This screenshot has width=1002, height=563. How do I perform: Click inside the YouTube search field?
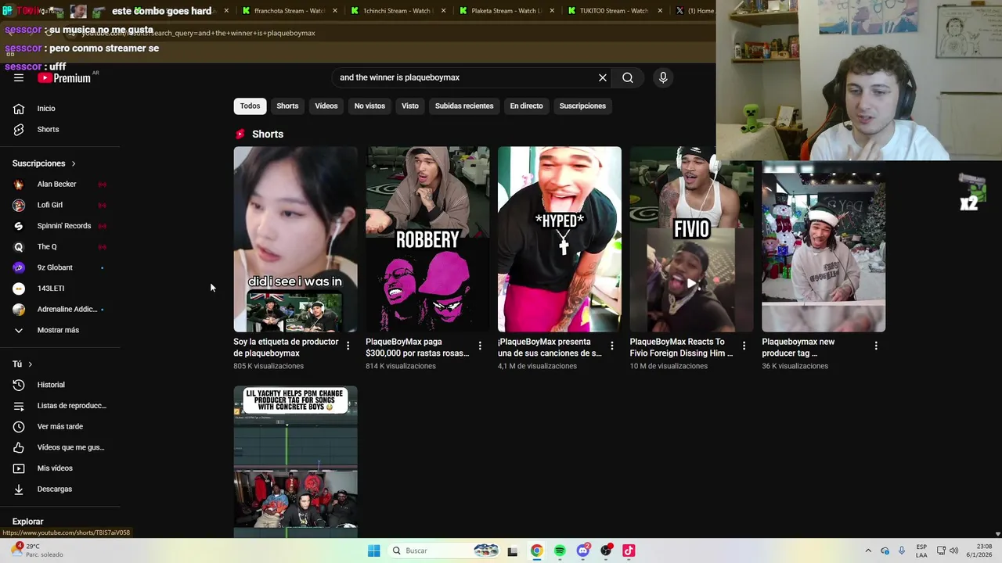[x=466, y=77]
